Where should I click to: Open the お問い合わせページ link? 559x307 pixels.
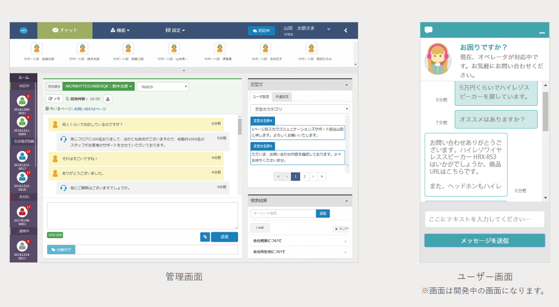tap(90, 109)
